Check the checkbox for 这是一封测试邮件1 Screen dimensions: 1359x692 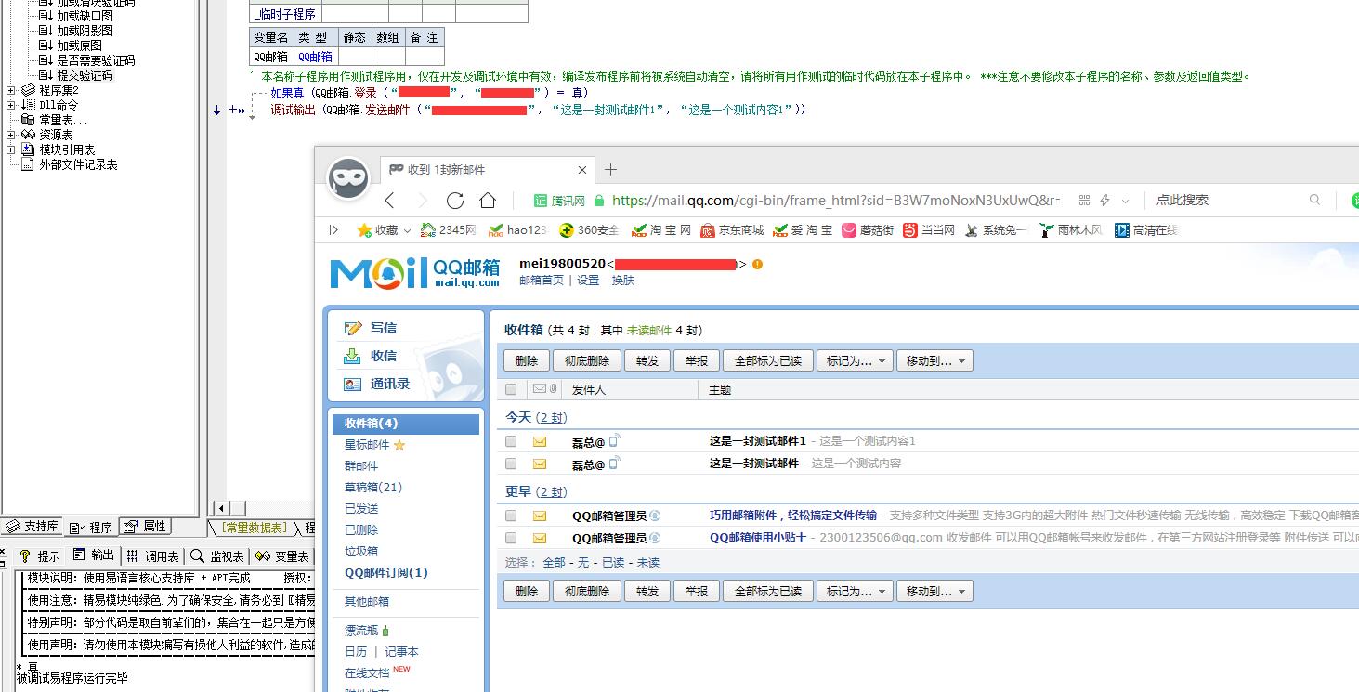tap(510, 440)
